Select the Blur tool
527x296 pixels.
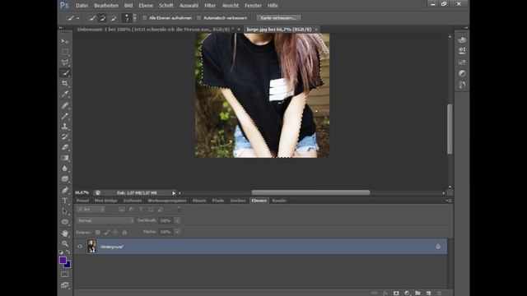pos(65,169)
